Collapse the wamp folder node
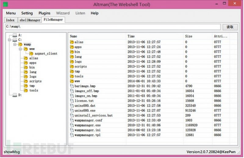The width and height of the screenshot is (244, 158). coord(15,45)
